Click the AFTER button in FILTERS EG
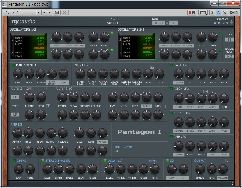242x188 pixels. [x=146, y=106]
